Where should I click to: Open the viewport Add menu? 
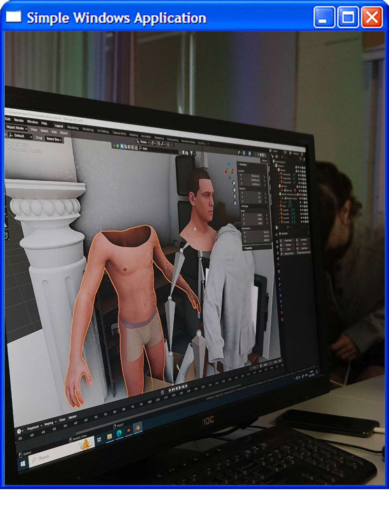(54, 132)
